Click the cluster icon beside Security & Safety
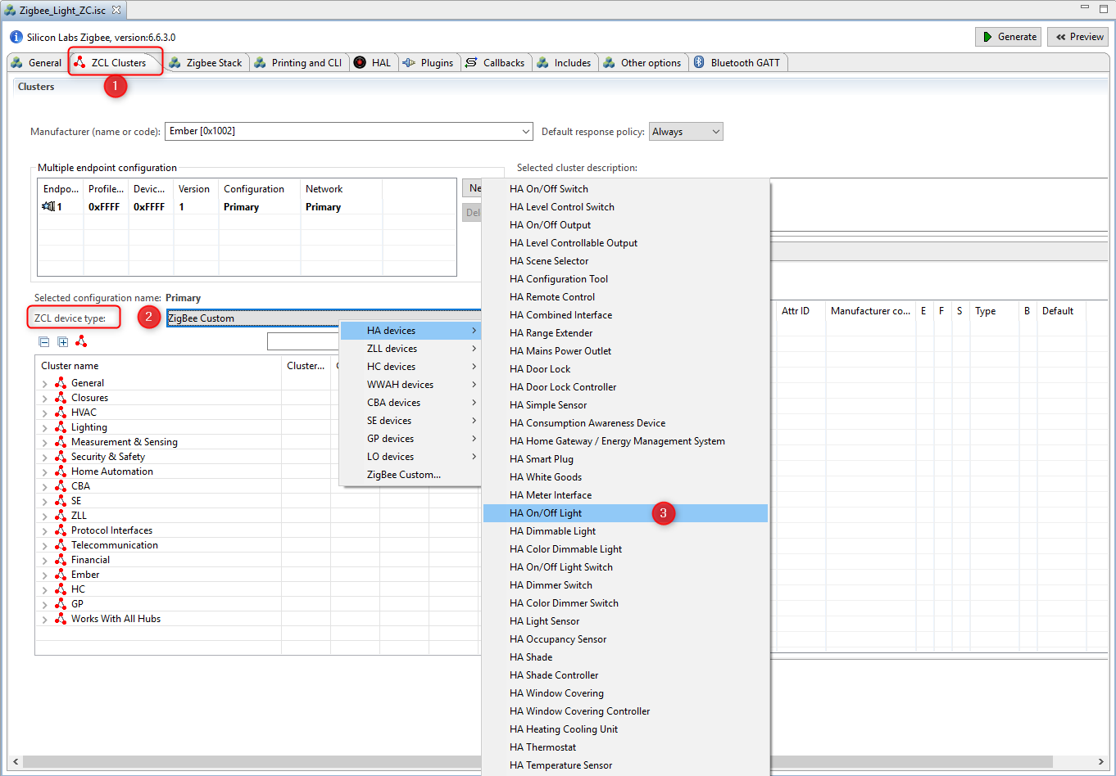1116x776 pixels. tap(61, 457)
